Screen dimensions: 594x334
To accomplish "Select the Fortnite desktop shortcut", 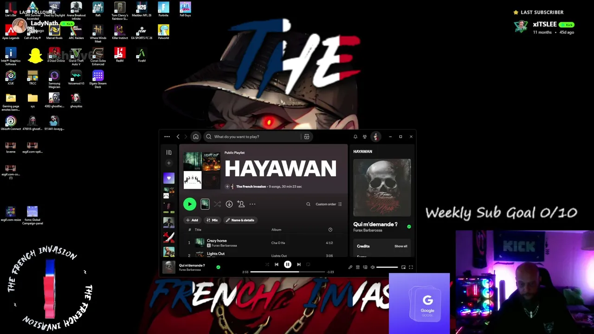I will (x=163, y=10).
